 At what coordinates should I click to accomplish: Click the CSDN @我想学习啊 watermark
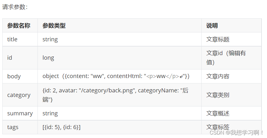click(236, 133)
